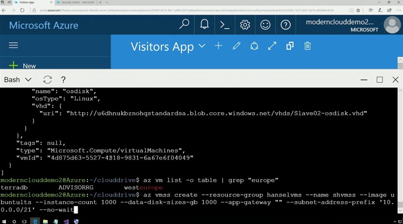Click the osdisk.vhd URI line
Screen dimensions: 403x224
(x=203, y=113)
